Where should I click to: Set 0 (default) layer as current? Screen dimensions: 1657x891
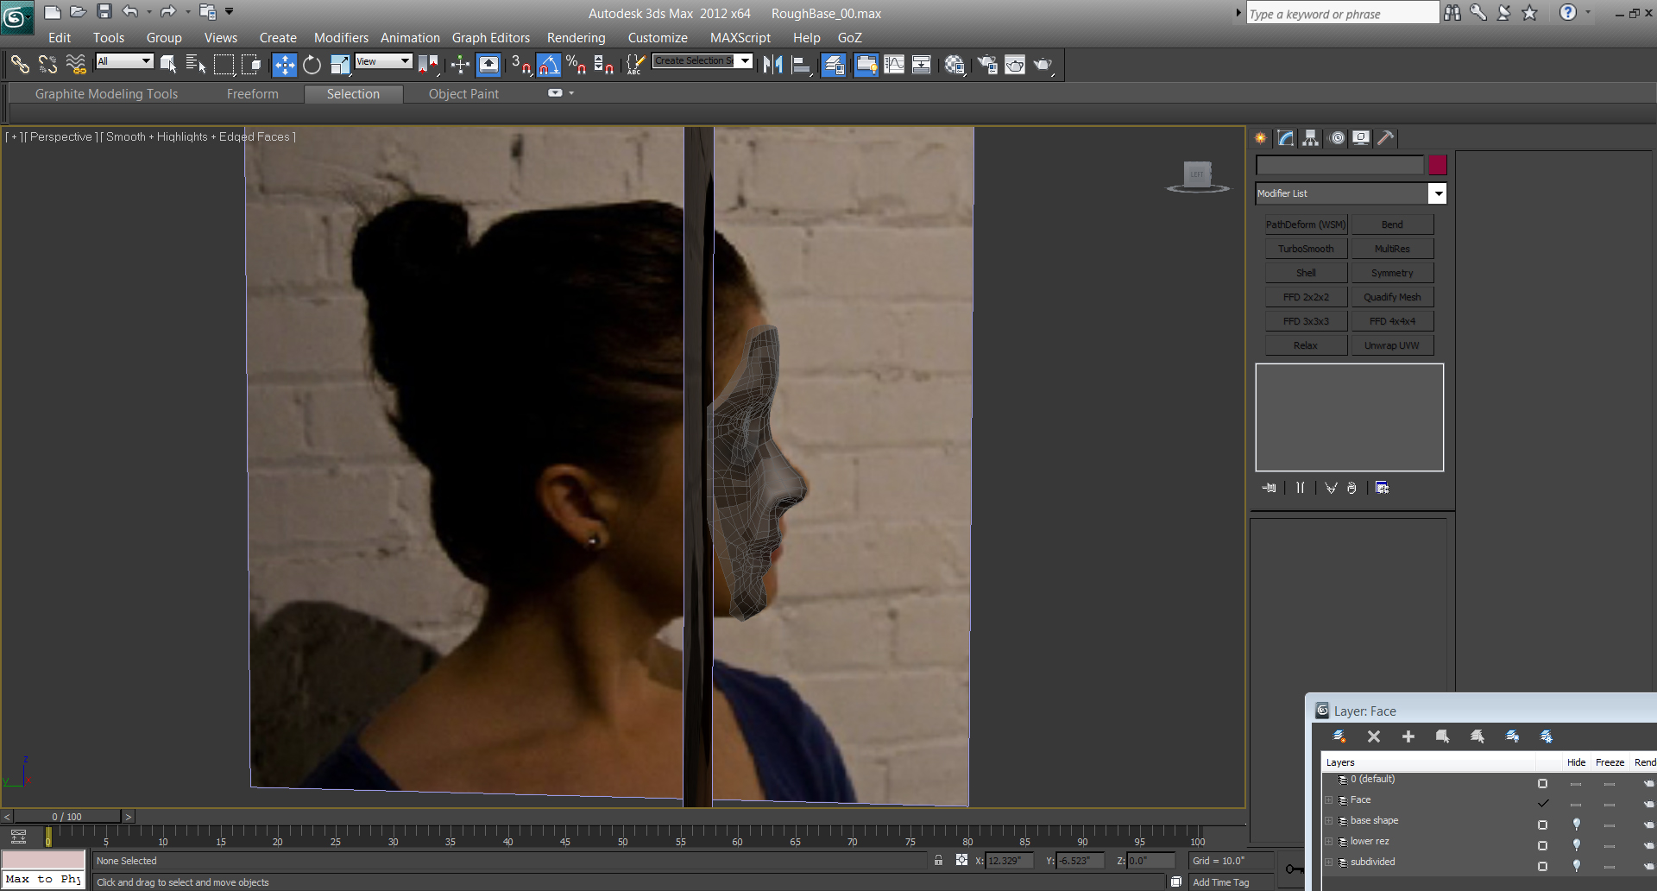click(1542, 783)
